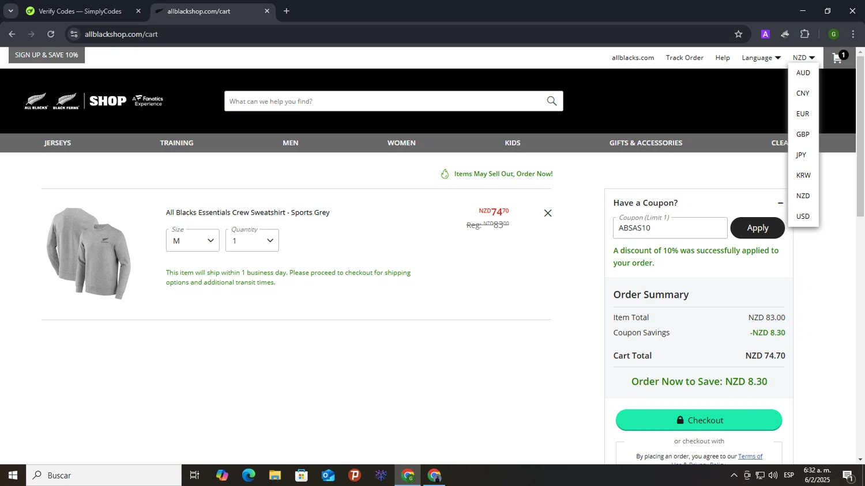The height and width of the screenshot is (486, 865).
Task: Launch Microsoft Edge from taskbar
Action: tap(249, 475)
